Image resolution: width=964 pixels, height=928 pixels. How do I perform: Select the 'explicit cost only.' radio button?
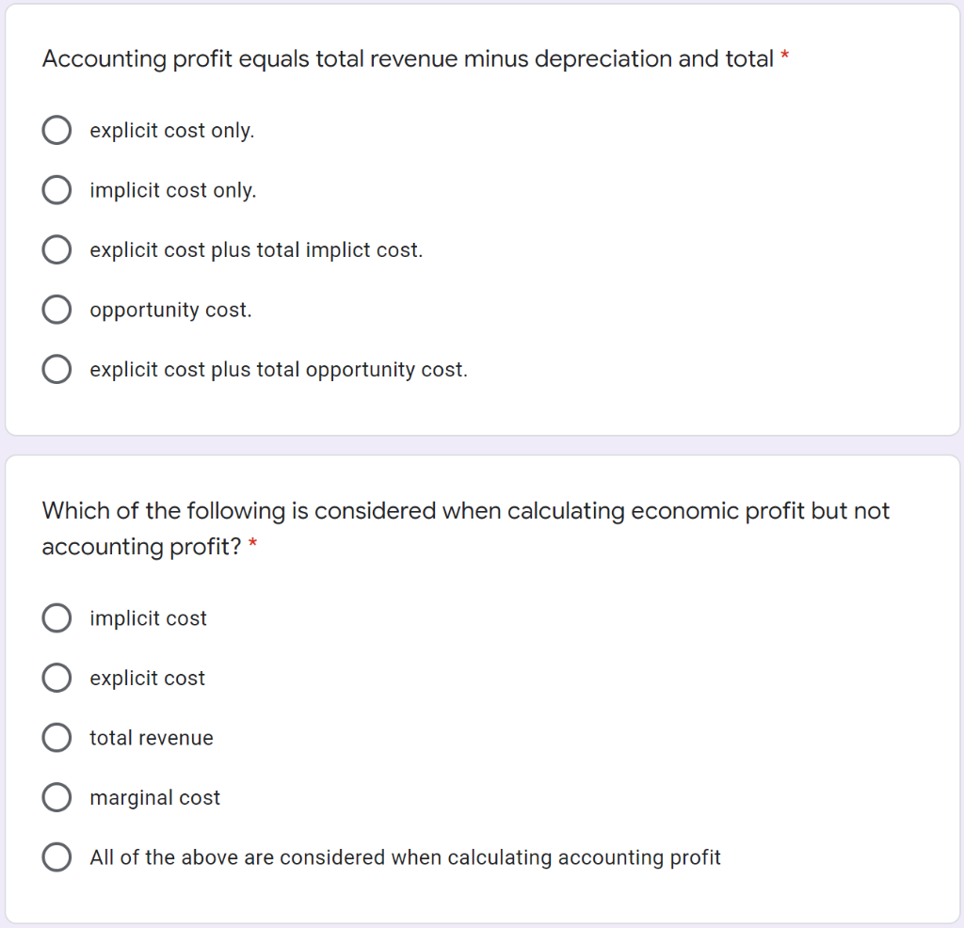point(56,130)
